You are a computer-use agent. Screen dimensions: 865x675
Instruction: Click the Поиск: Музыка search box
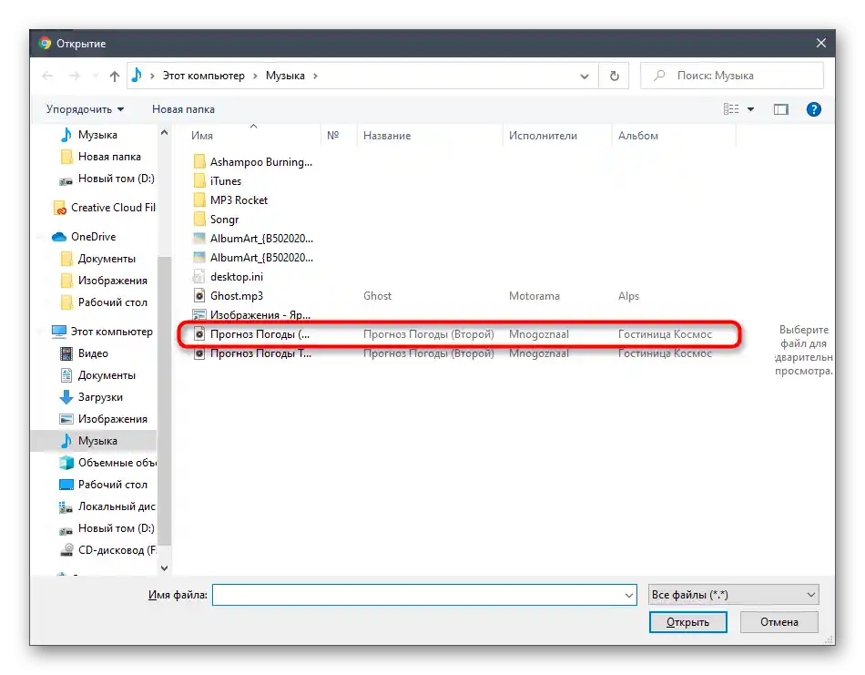click(731, 76)
